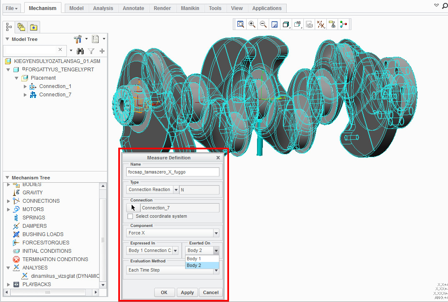Open the Model Tree settings hammer icon
This screenshot has width=448, height=302.
[x=78, y=39]
